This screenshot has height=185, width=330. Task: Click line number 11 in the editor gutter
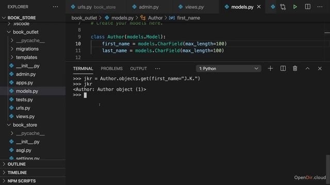click(78, 50)
